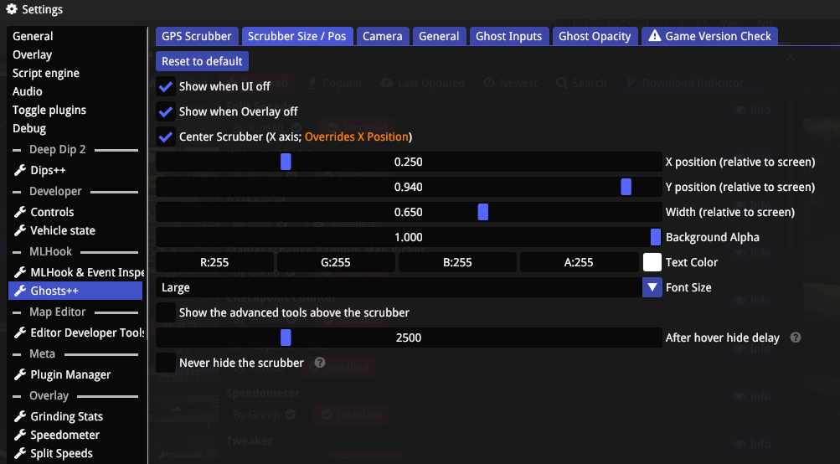Click the Large font size combo box
This screenshot has width=840, height=464.
tap(398, 287)
